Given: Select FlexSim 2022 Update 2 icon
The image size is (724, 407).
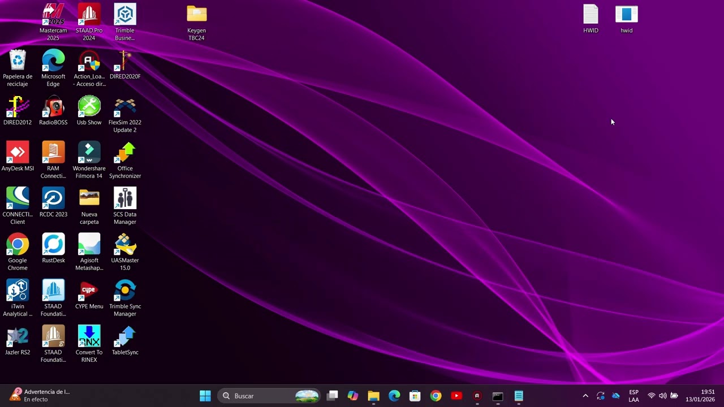Looking at the screenshot, I should pyautogui.click(x=125, y=115).
